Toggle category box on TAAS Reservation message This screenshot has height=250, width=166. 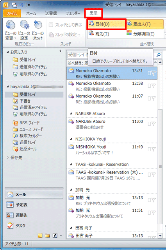point(149,175)
